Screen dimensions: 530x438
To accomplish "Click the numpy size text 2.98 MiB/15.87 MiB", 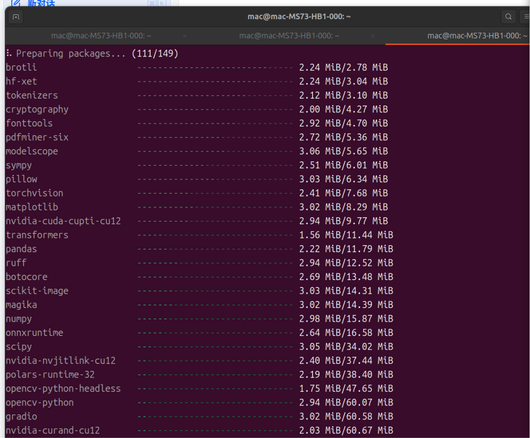I will point(346,319).
